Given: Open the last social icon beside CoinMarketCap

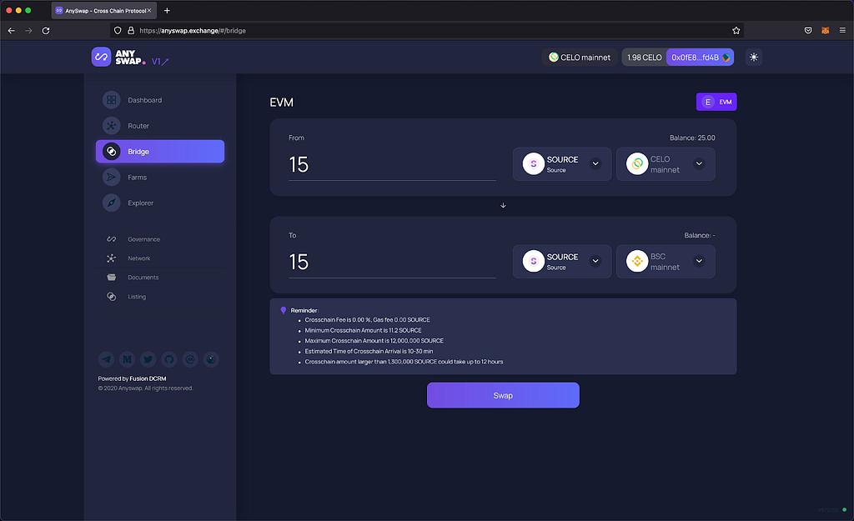Looking at the screenshot, I should pyautogui.click(x=211, y=359).
